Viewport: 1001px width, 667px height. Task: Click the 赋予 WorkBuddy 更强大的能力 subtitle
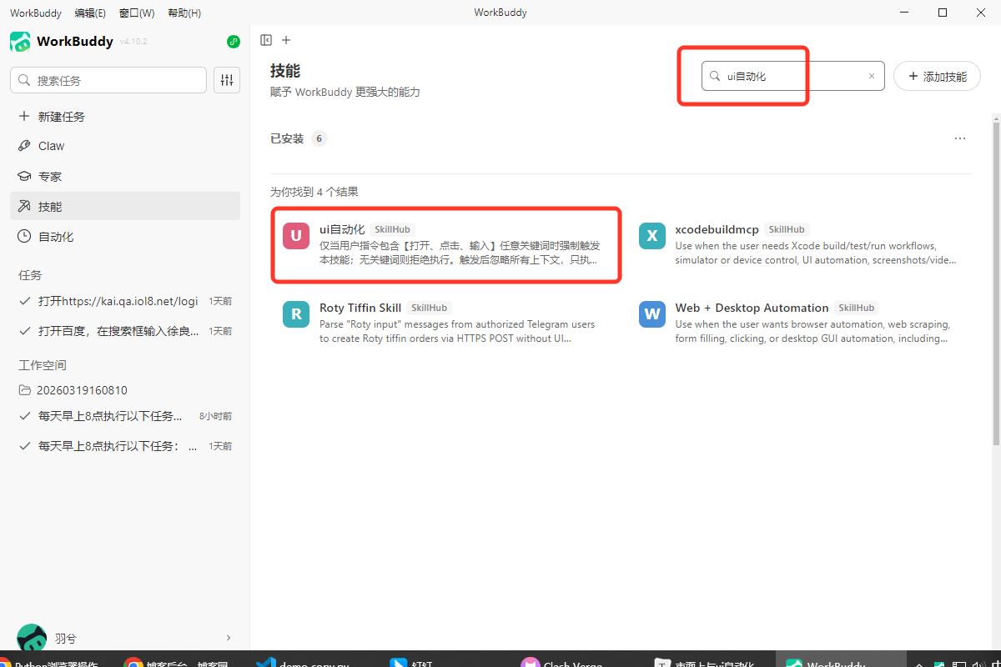(x=345, y=92)
